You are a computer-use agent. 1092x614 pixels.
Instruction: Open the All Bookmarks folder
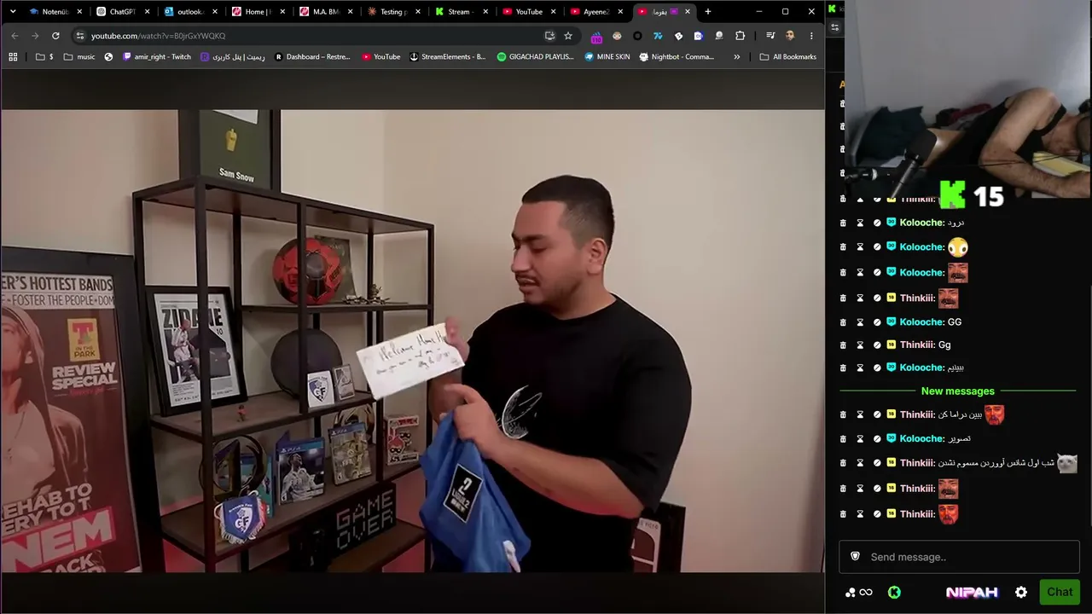pos(788,57)
